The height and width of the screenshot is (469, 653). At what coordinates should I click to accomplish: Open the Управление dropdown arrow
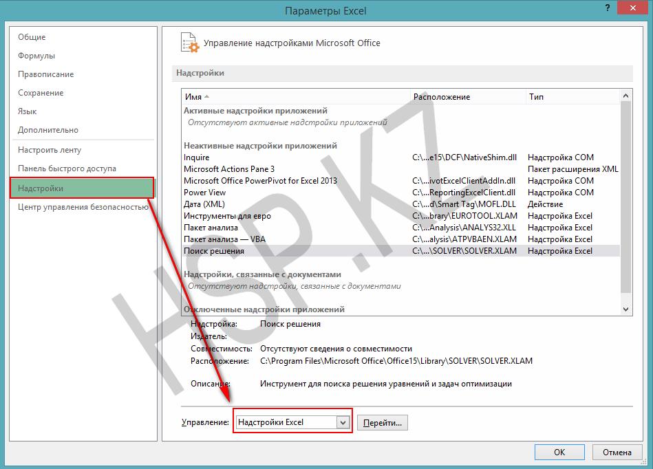tap(343, 422)
